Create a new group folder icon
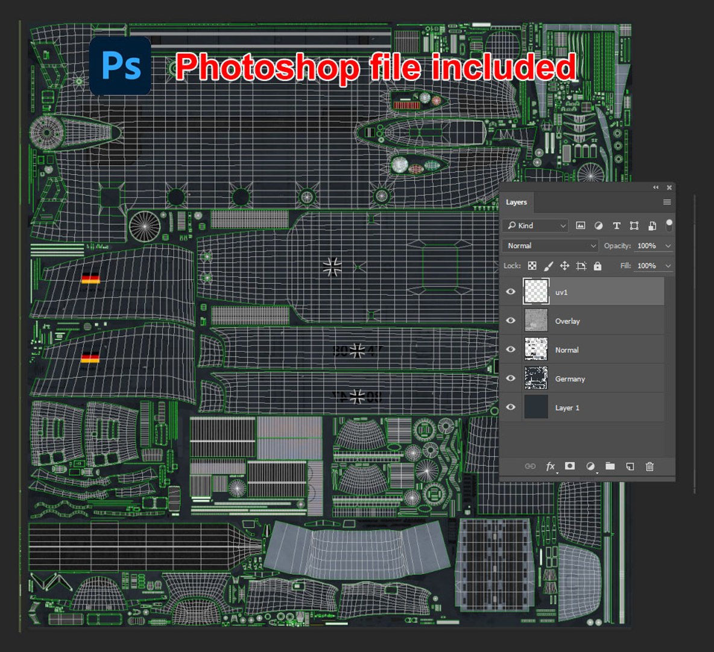 pyautogui.click(x=610, y=465)
